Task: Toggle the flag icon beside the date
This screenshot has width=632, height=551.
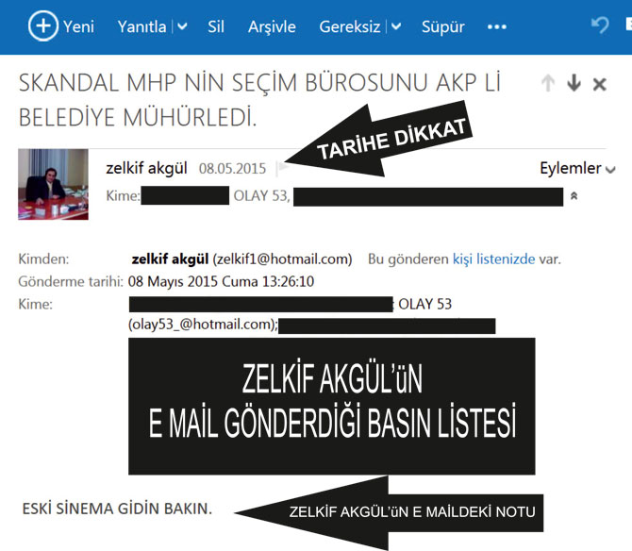Action: pos(283,168)
